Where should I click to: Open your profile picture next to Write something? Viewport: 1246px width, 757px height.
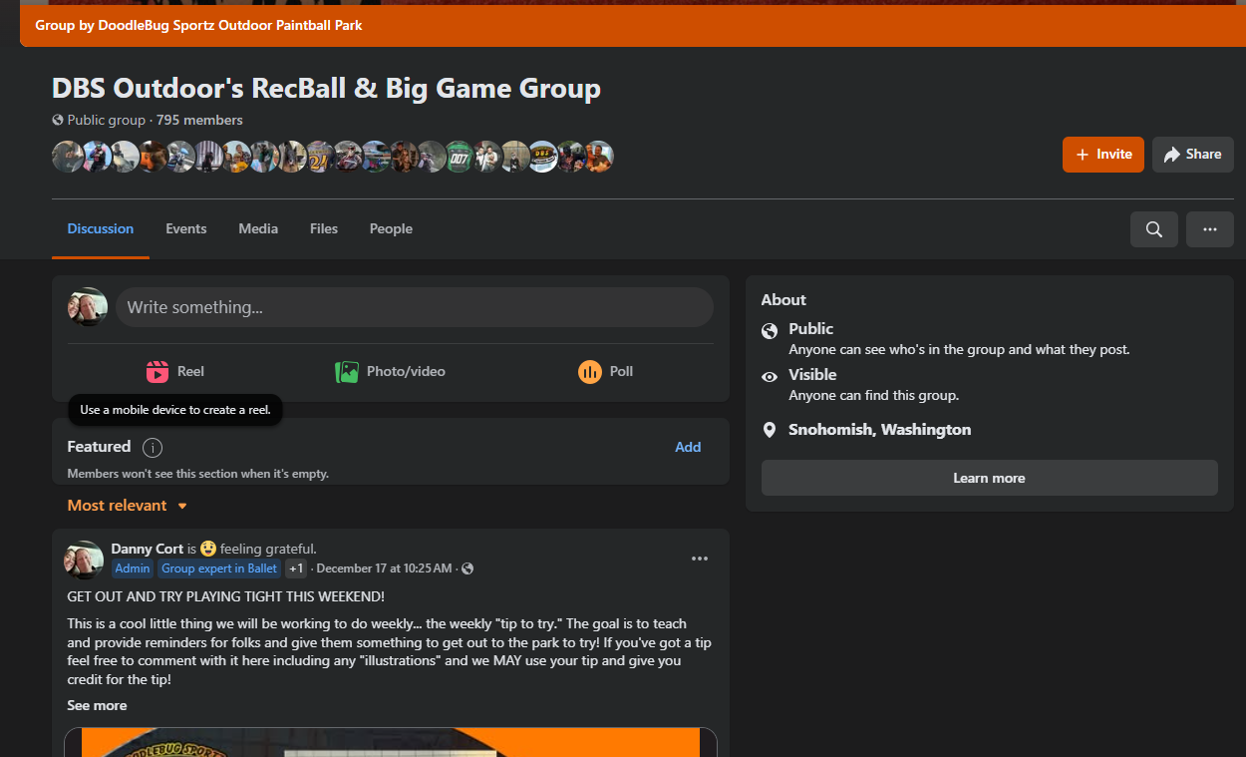tap(88, 307)
